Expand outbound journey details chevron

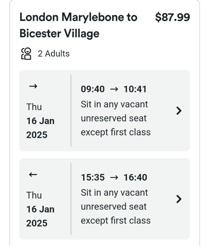[x=179, y=111]
